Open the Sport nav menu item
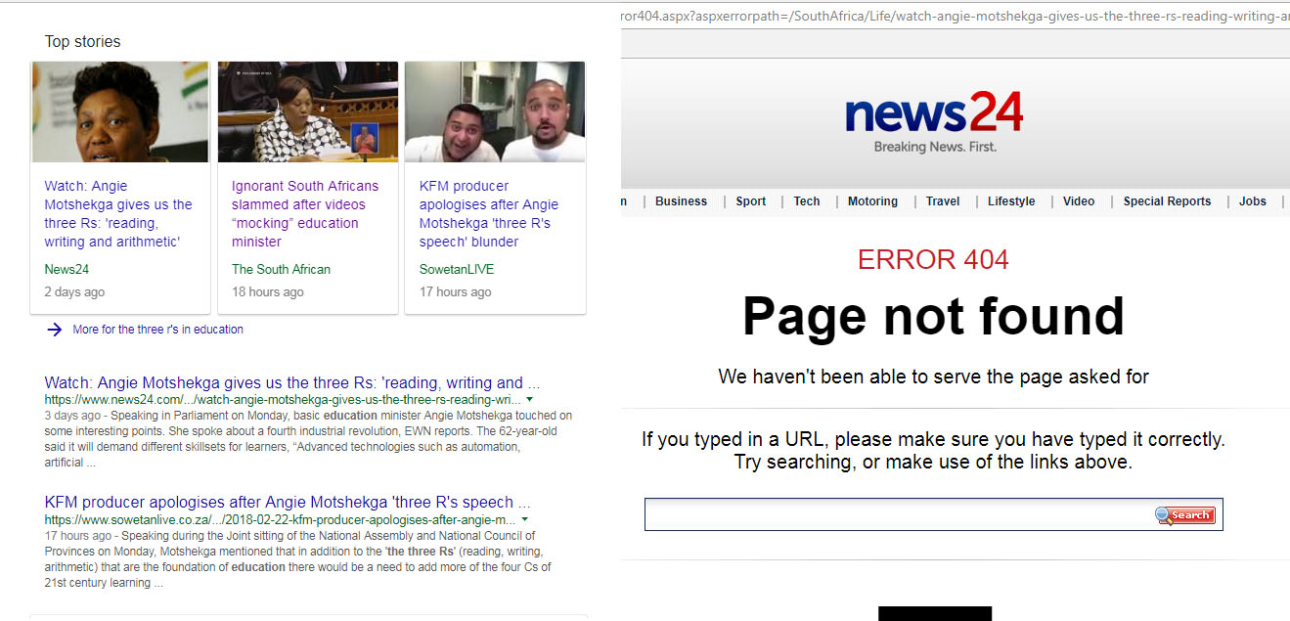Viewport: 1290px width, 621px height. (x=750, y=201)
